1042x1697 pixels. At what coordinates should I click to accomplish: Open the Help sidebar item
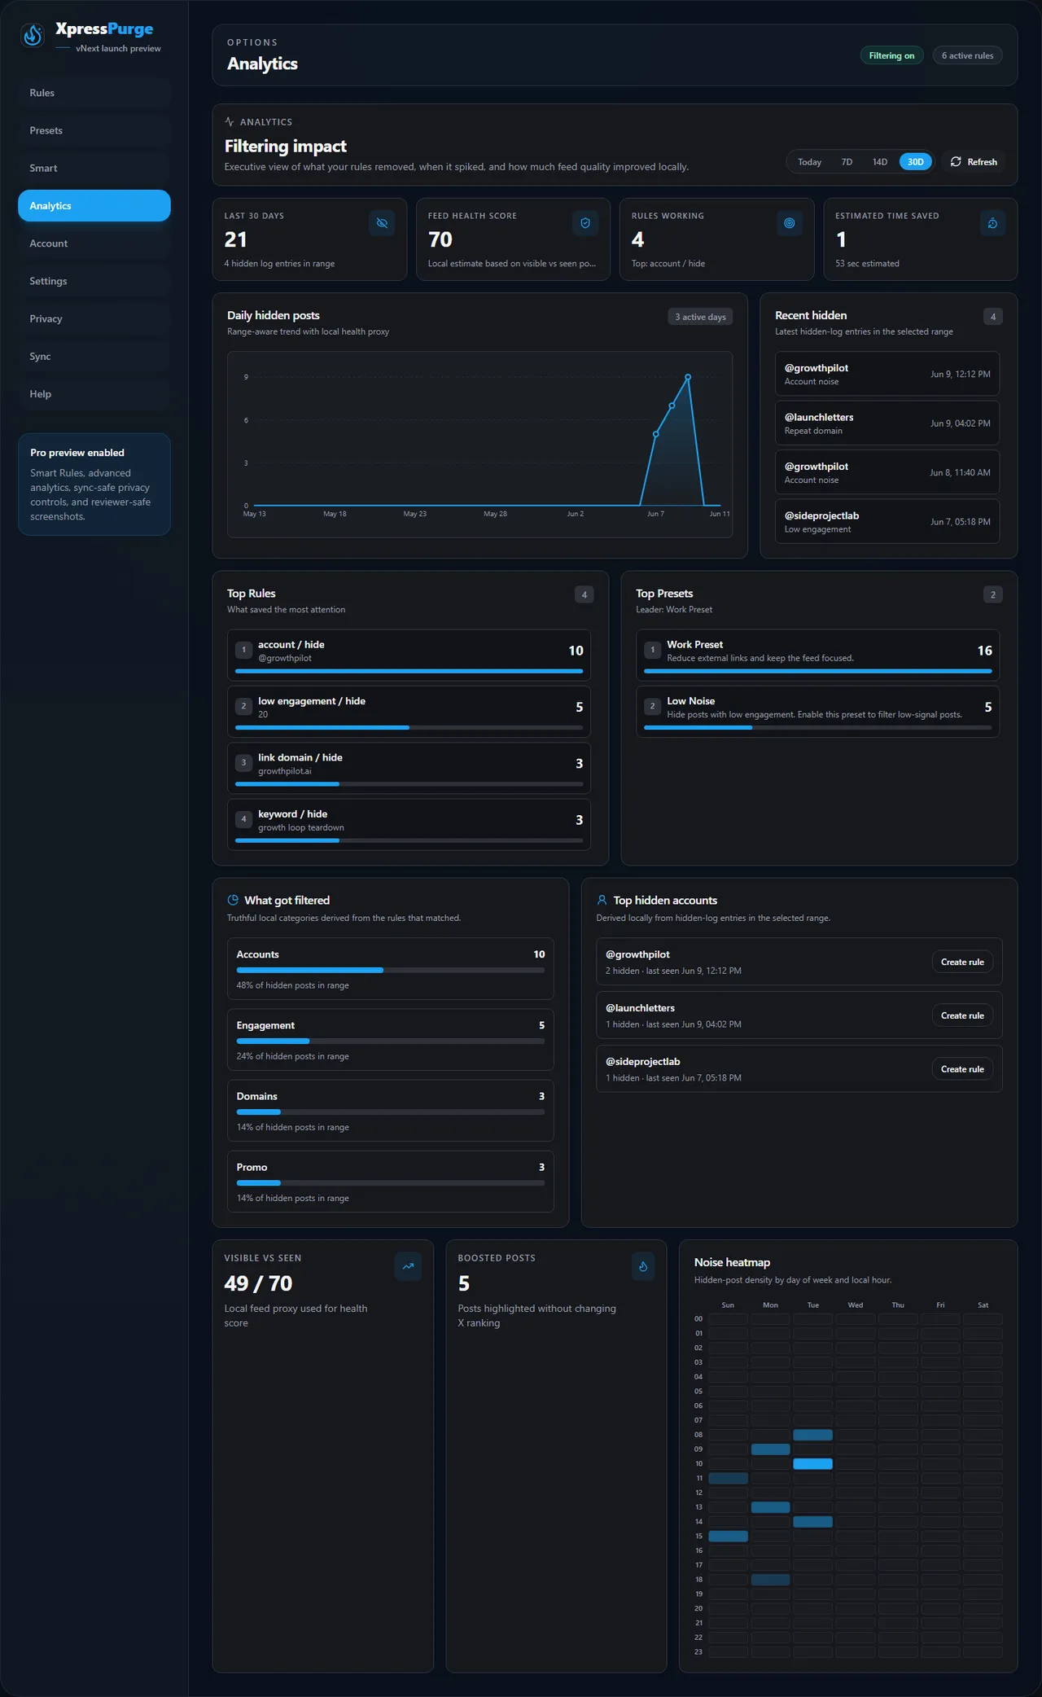click(x=94, y=393)
